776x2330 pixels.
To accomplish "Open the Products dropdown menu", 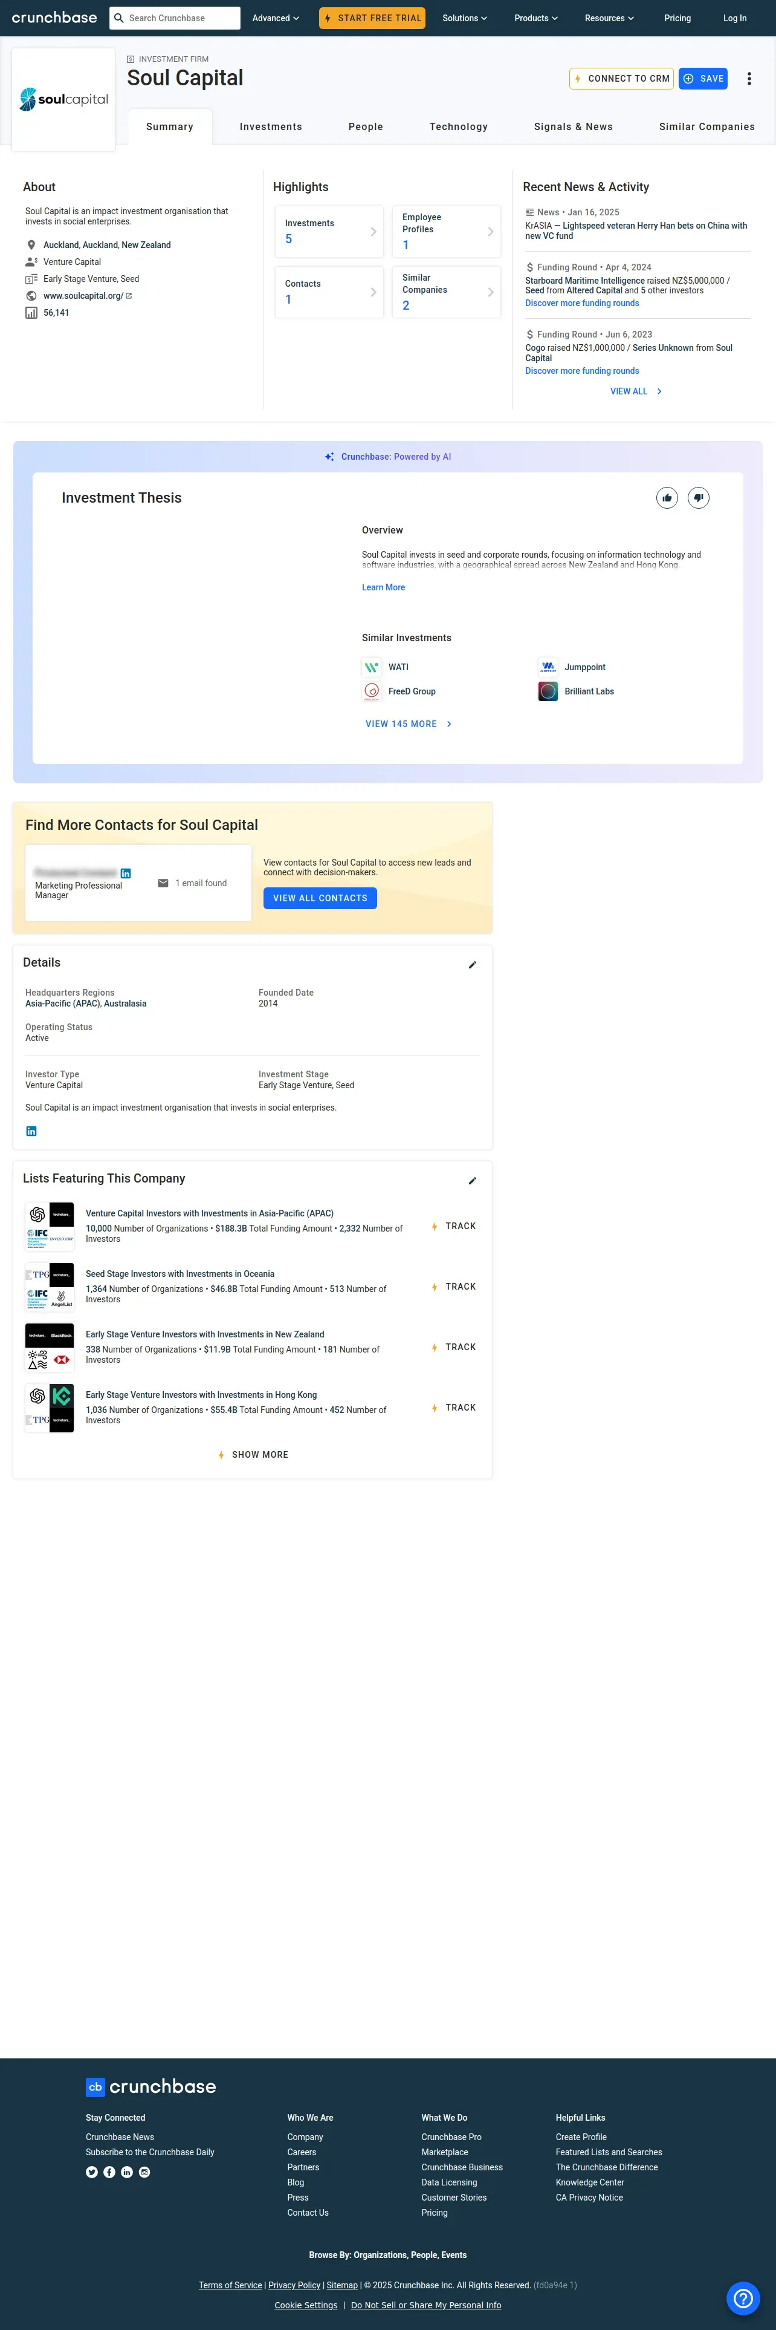I will [535, 18].
